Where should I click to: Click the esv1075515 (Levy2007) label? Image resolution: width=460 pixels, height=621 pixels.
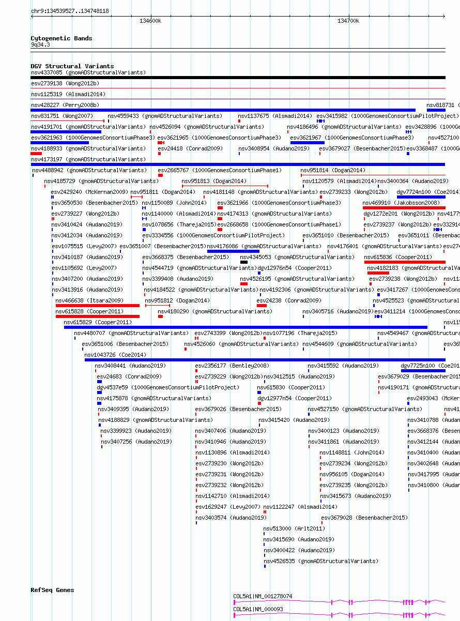click(84, 246)
